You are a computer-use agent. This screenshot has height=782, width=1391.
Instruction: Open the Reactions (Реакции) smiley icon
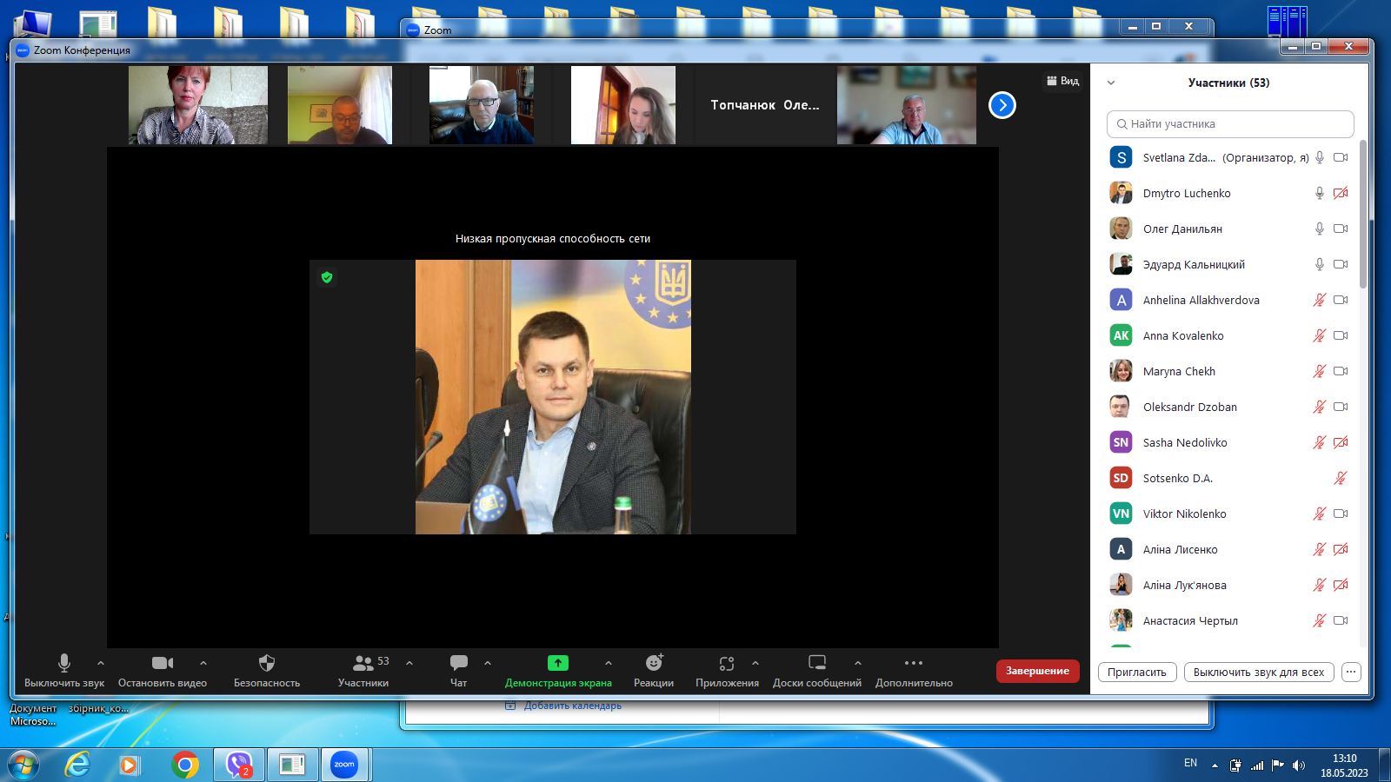click(654, 664)
